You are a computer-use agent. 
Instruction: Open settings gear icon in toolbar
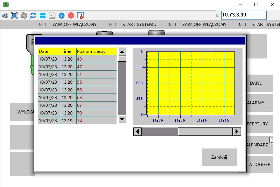click(x=24, y=15)
